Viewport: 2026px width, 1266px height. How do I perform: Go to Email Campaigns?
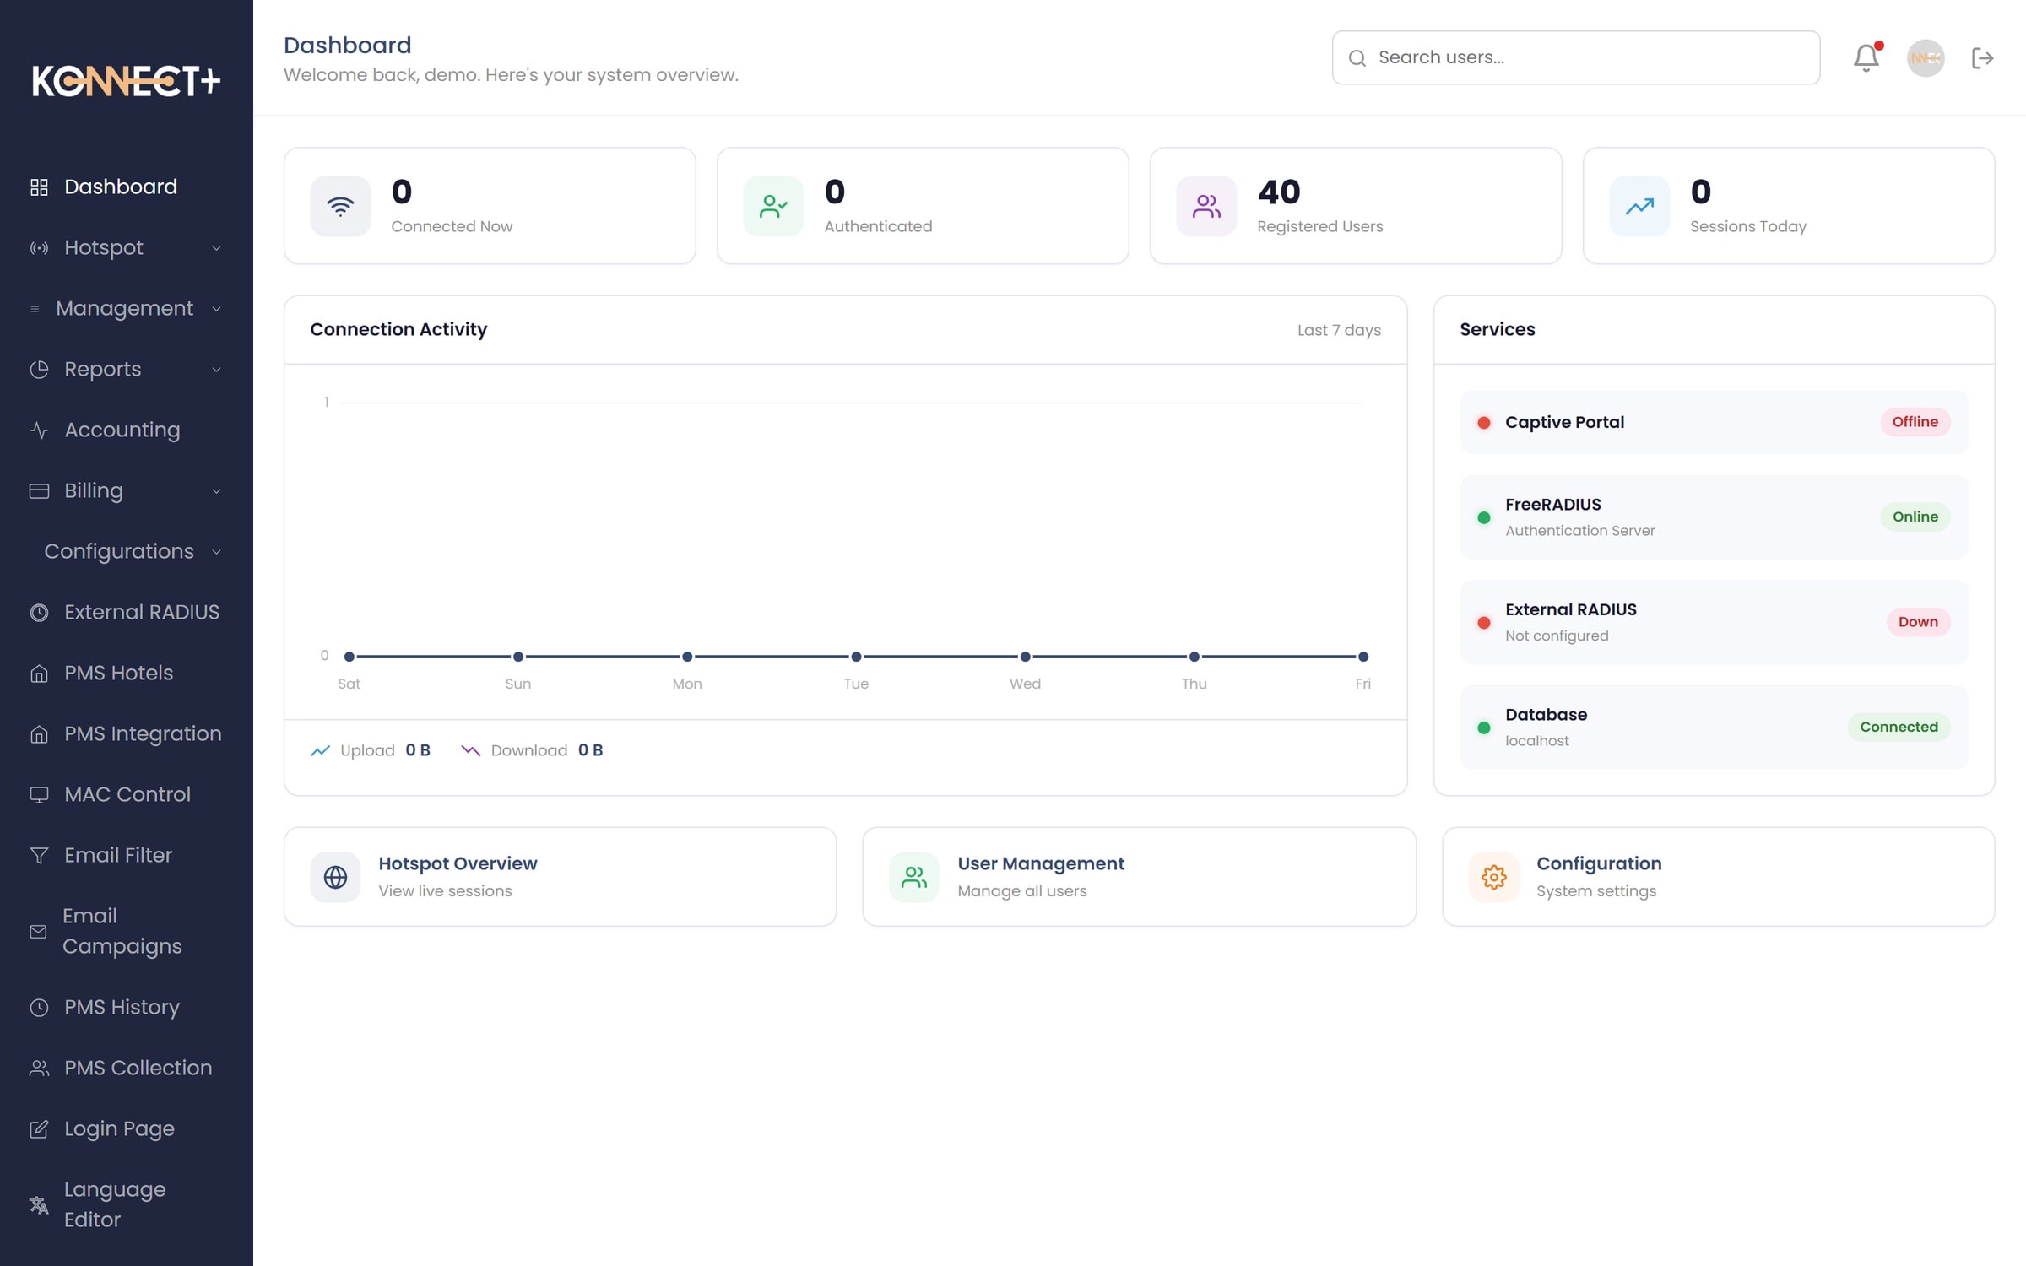(127, 932)
